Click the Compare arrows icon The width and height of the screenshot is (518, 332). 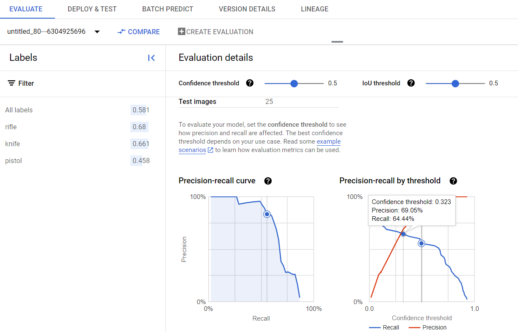(x=121, y=32)
